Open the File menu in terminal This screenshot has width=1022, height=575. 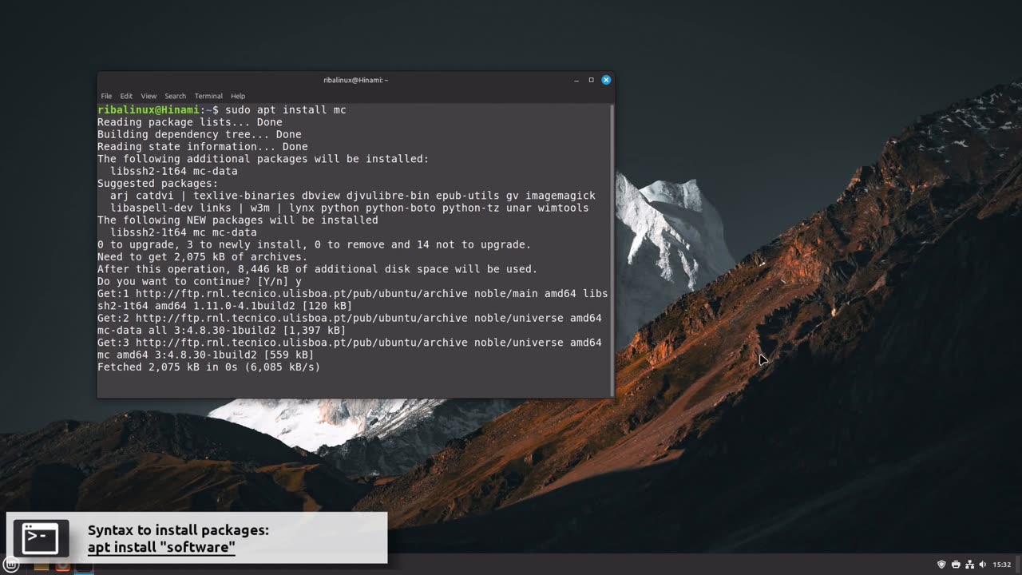pyautogui.click(x=106, y=96)
